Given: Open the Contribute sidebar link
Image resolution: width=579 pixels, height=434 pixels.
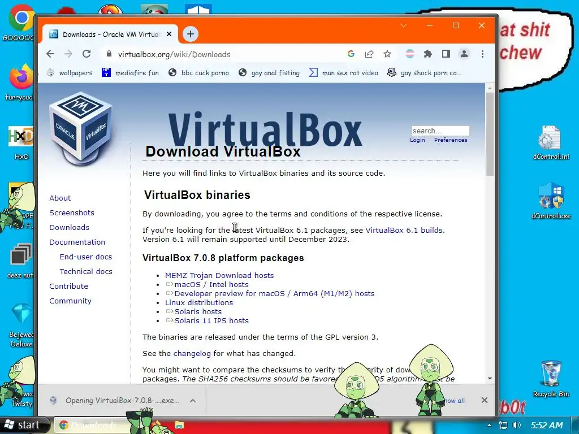Looking at the screenshot, I should pyautogui.click(x=68, y=286).
